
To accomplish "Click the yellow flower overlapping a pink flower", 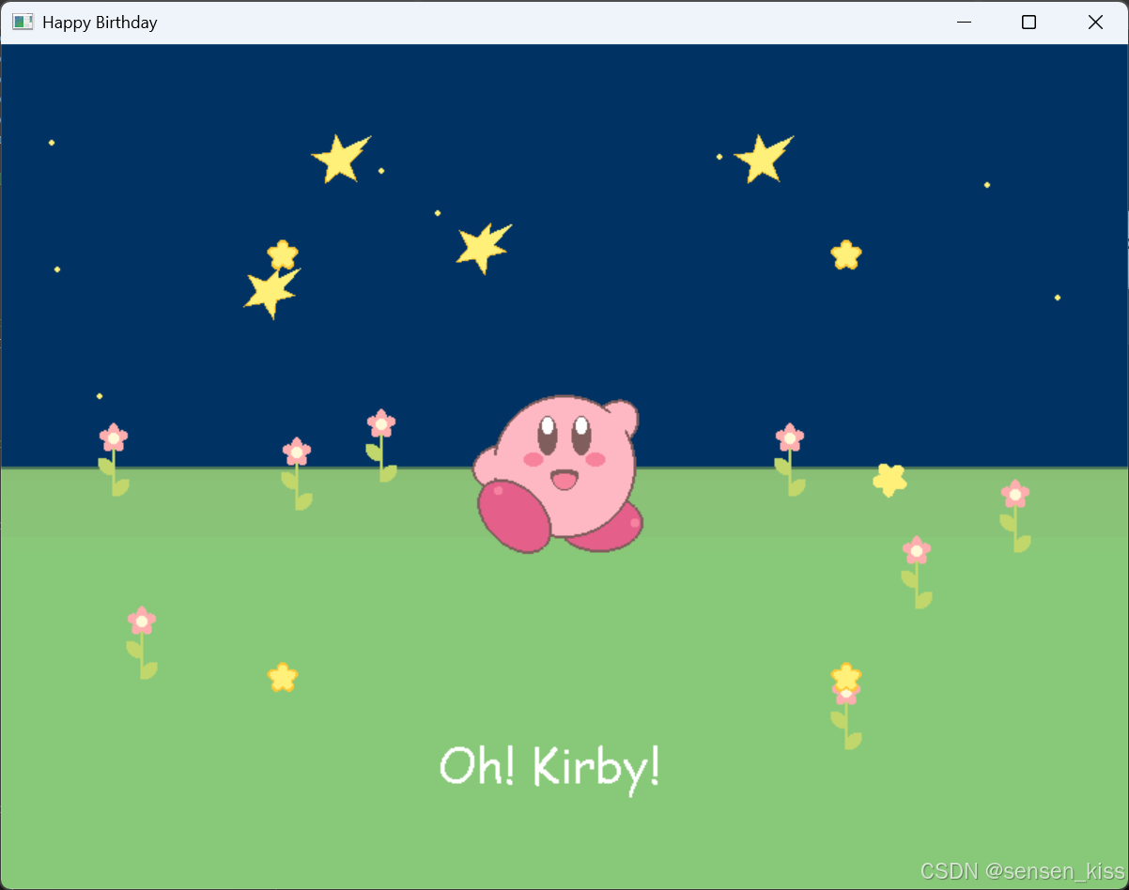I will 846,676.
